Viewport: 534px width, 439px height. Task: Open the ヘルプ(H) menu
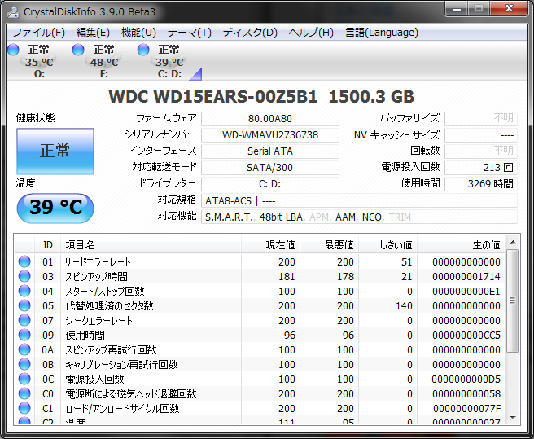311,33
